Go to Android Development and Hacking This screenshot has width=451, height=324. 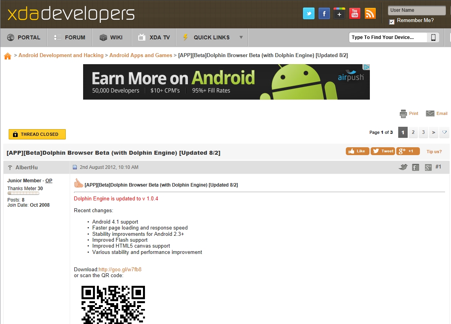(61, 55)
